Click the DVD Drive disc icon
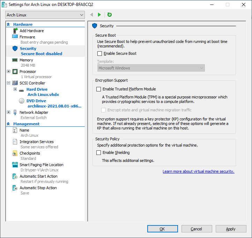The image size is (252, 238). (x=22, y=101)
